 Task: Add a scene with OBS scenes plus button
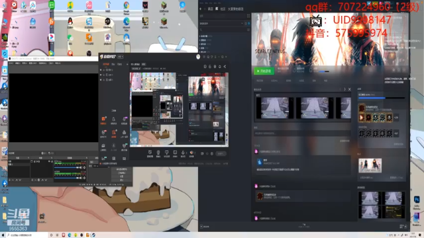(x=10, y=180)
